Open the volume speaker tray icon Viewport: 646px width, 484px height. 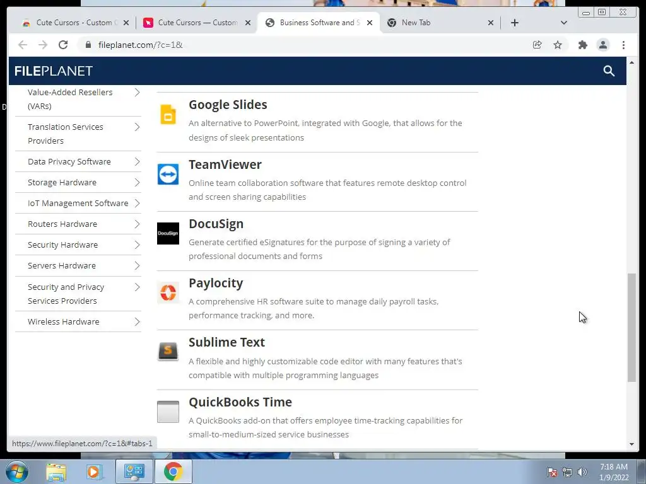pos(582,472)
